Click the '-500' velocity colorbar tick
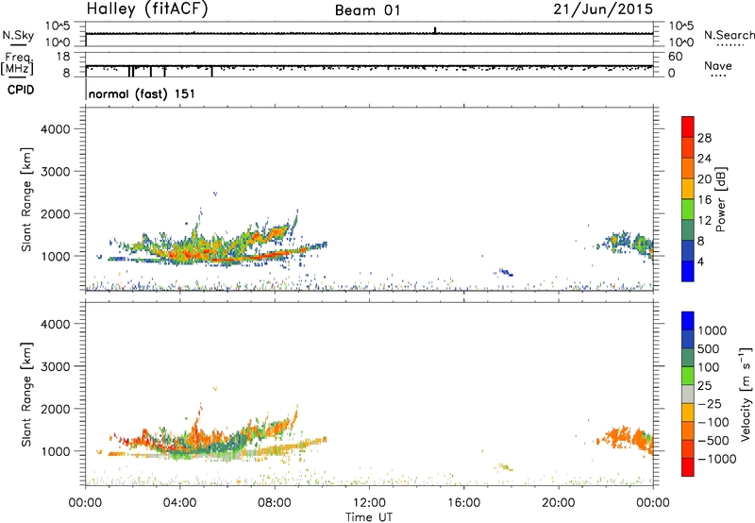The height and width of the screenshot is (523, 755). click(713, 440)
